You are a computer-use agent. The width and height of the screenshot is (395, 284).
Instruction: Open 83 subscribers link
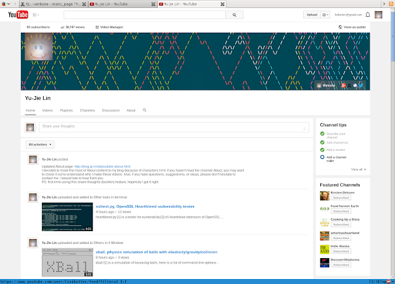click(38, 27)
